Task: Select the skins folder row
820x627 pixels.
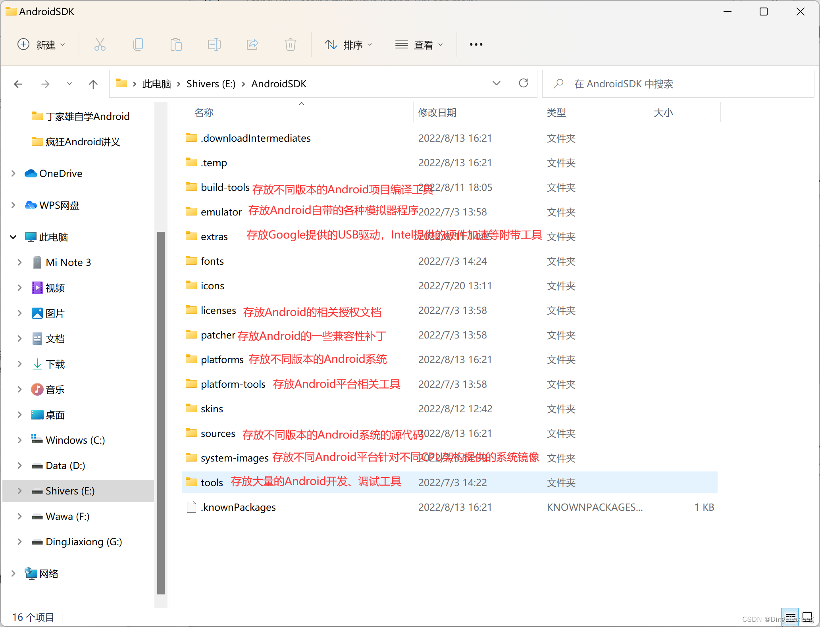Action: [450, 409]
